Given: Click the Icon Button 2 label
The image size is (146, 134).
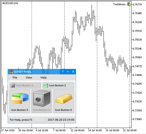Looking at the screenshot, I should [57, 86].
